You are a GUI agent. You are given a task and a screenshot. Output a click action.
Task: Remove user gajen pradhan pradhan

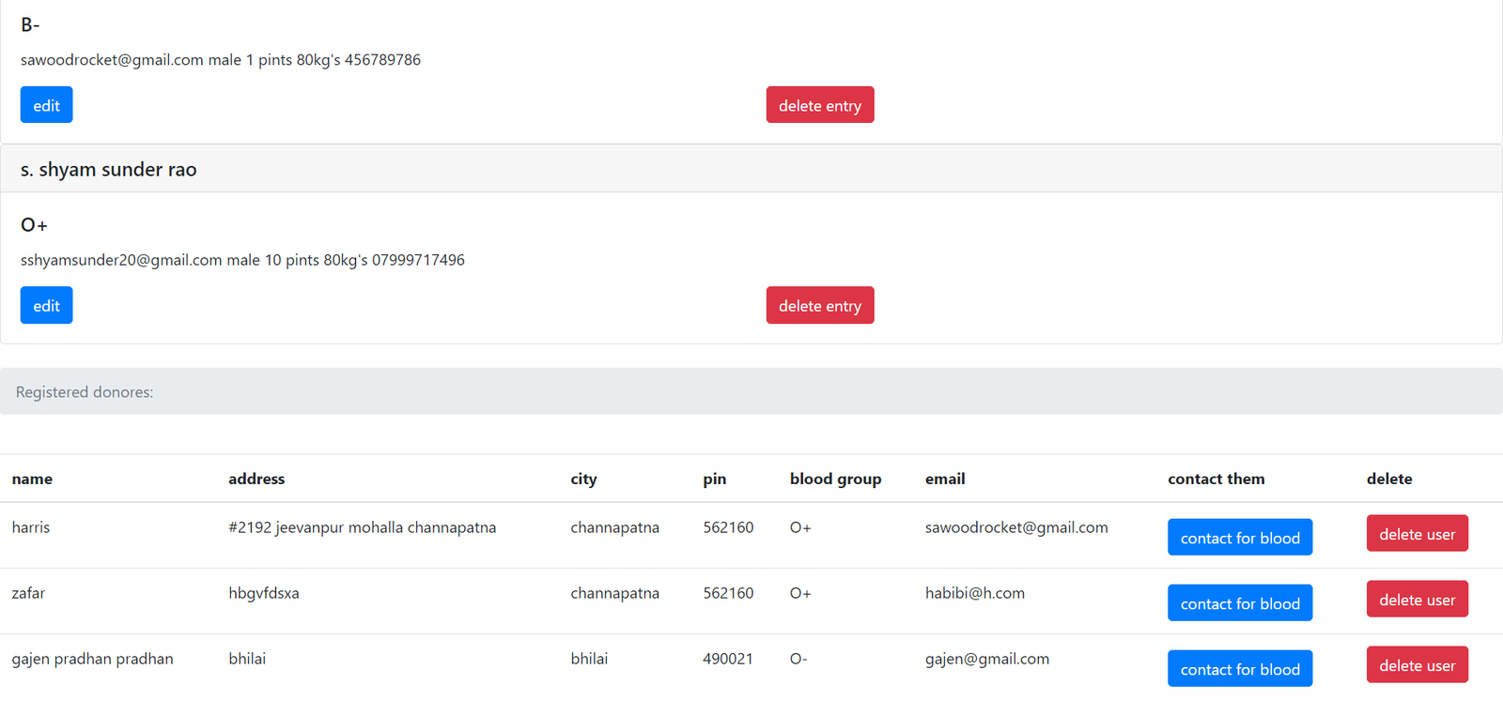[x=1417, y=665]
